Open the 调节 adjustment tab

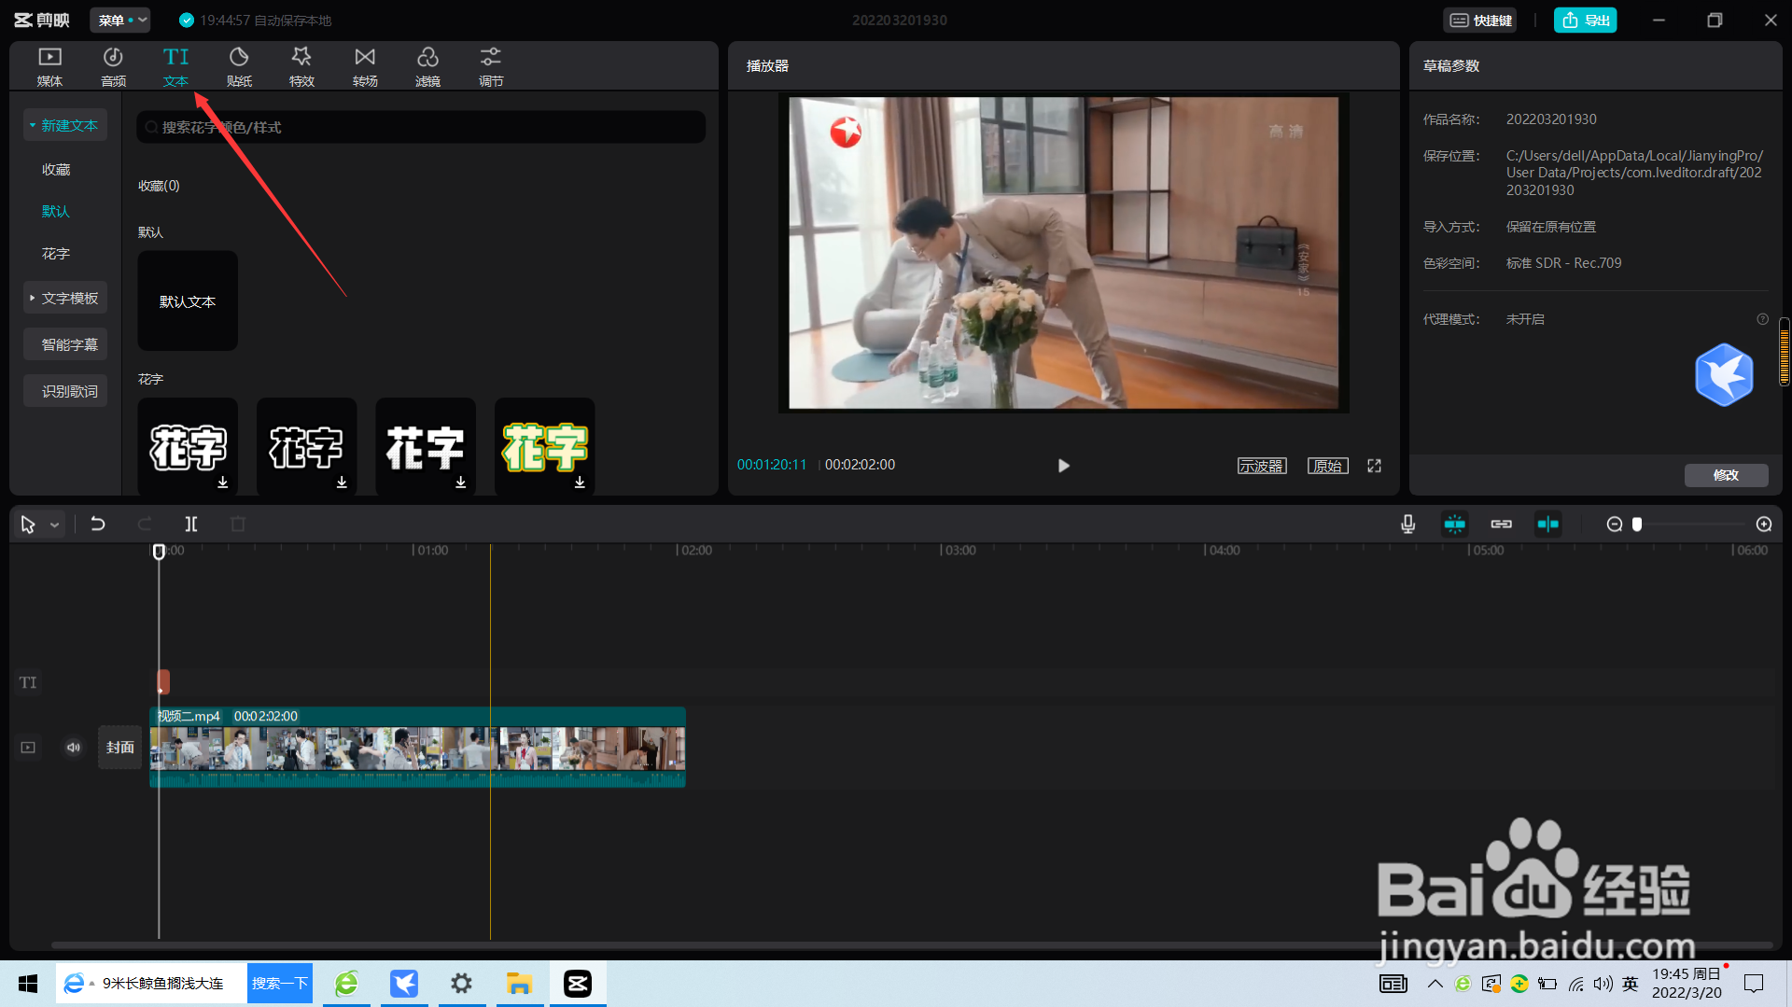pyautogui.click(x=491, y=66)
